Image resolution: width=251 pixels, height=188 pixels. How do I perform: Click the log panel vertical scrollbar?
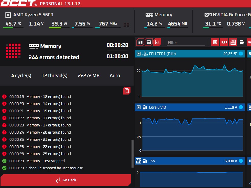(132, 154)
